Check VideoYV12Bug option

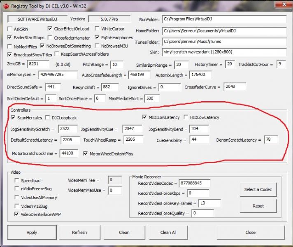pos(17,206)
